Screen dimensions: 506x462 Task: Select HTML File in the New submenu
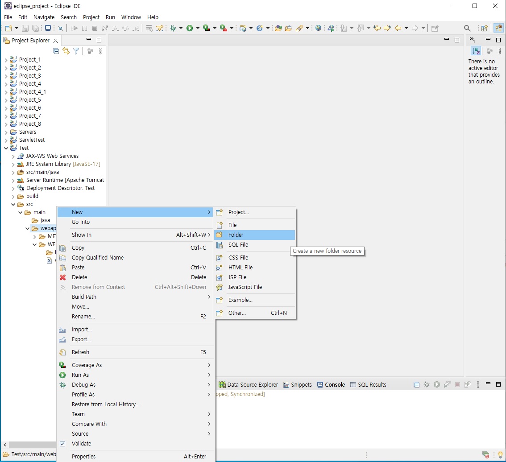click(255, 268)
